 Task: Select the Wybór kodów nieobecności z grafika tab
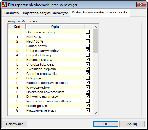point(100,13)
